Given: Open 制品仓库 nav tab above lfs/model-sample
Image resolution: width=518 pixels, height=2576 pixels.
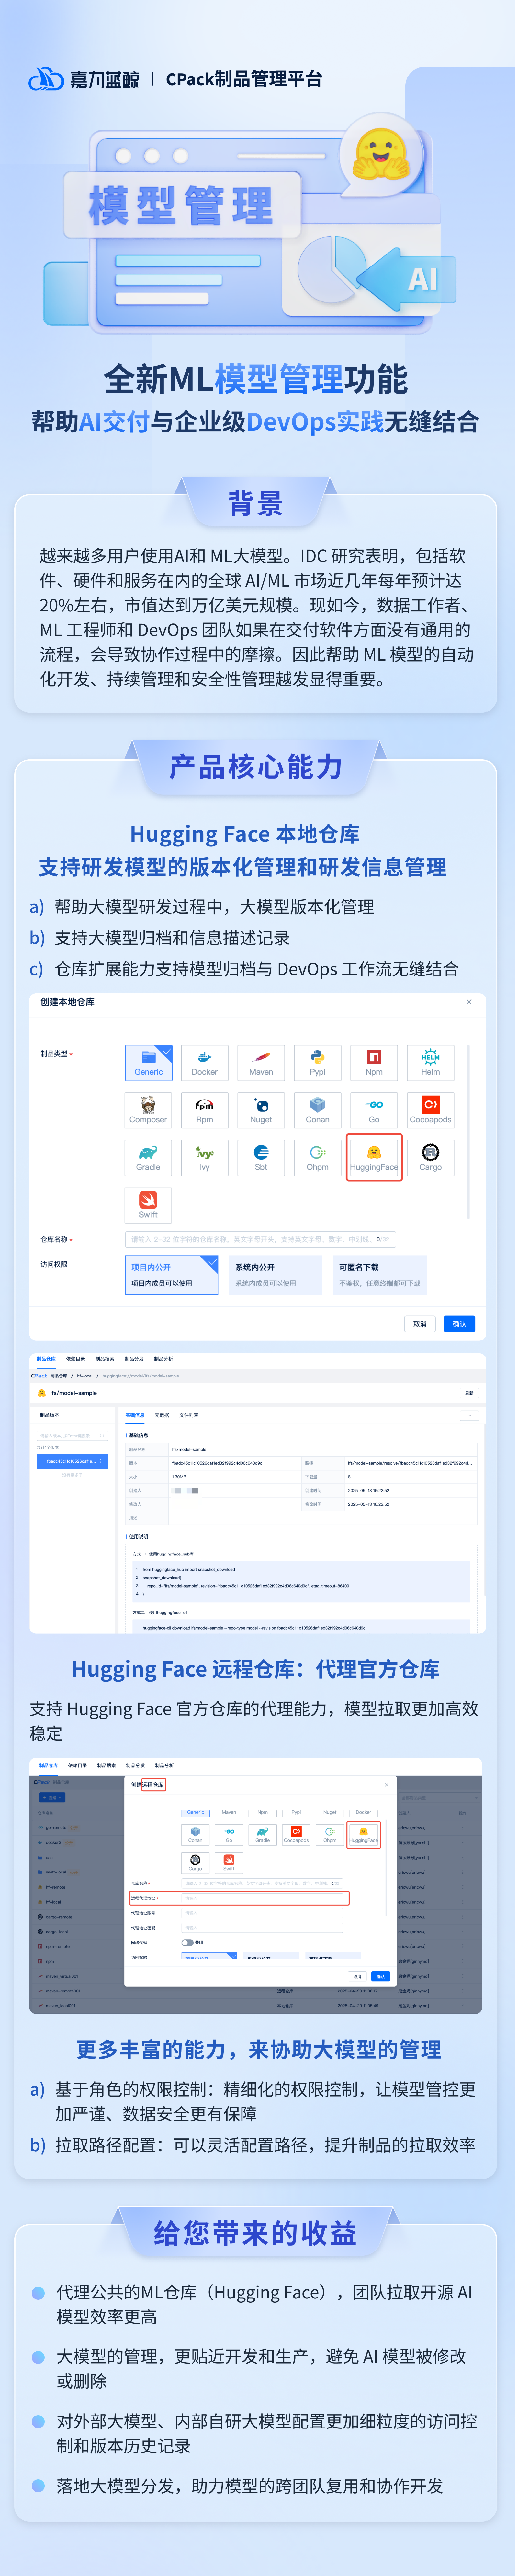Looking at the screenshot, I should (46, 1359).
